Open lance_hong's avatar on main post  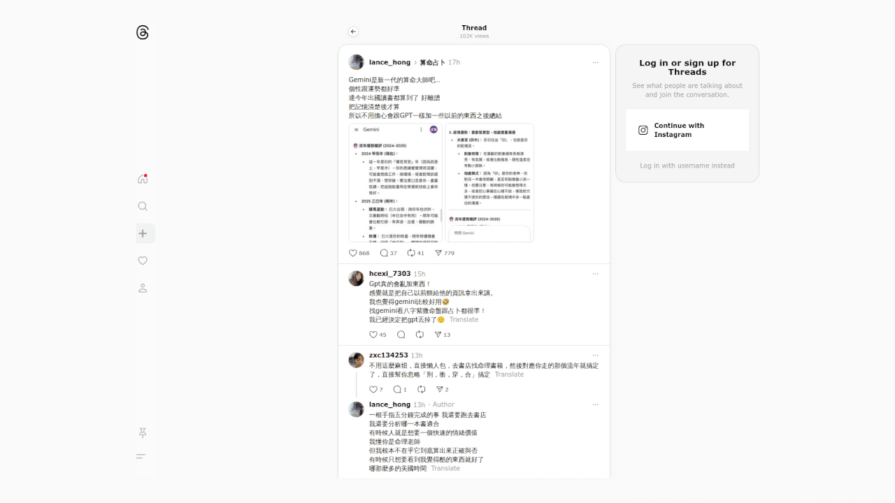[357, 62]
